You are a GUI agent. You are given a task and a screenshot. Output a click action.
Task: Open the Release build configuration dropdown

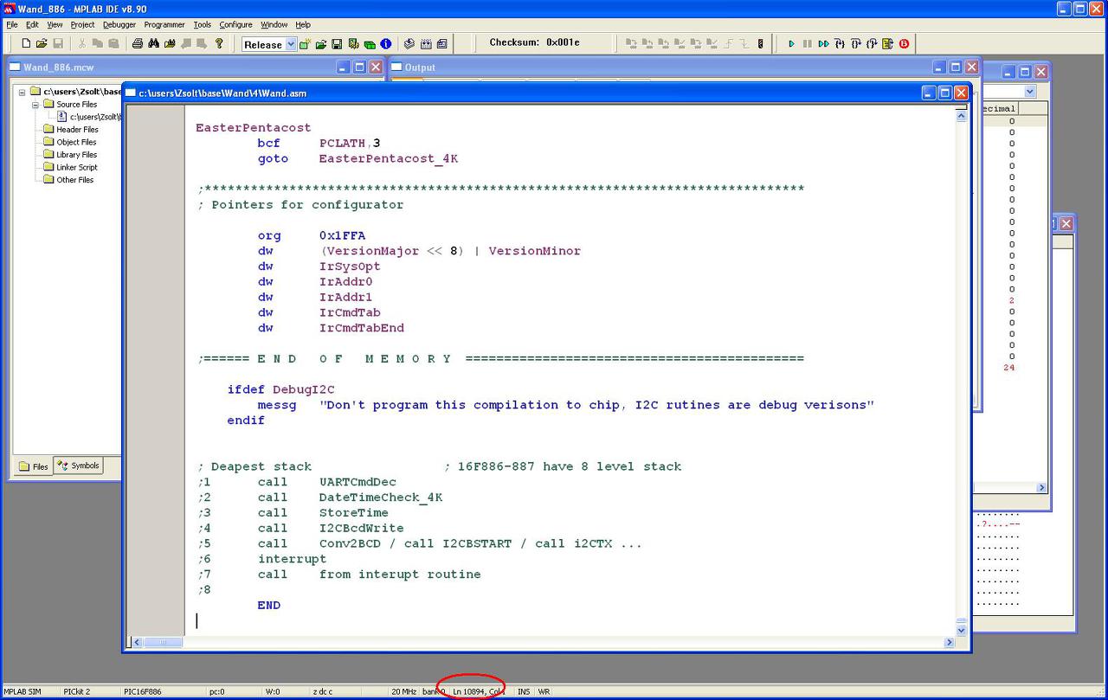[291, 43]
